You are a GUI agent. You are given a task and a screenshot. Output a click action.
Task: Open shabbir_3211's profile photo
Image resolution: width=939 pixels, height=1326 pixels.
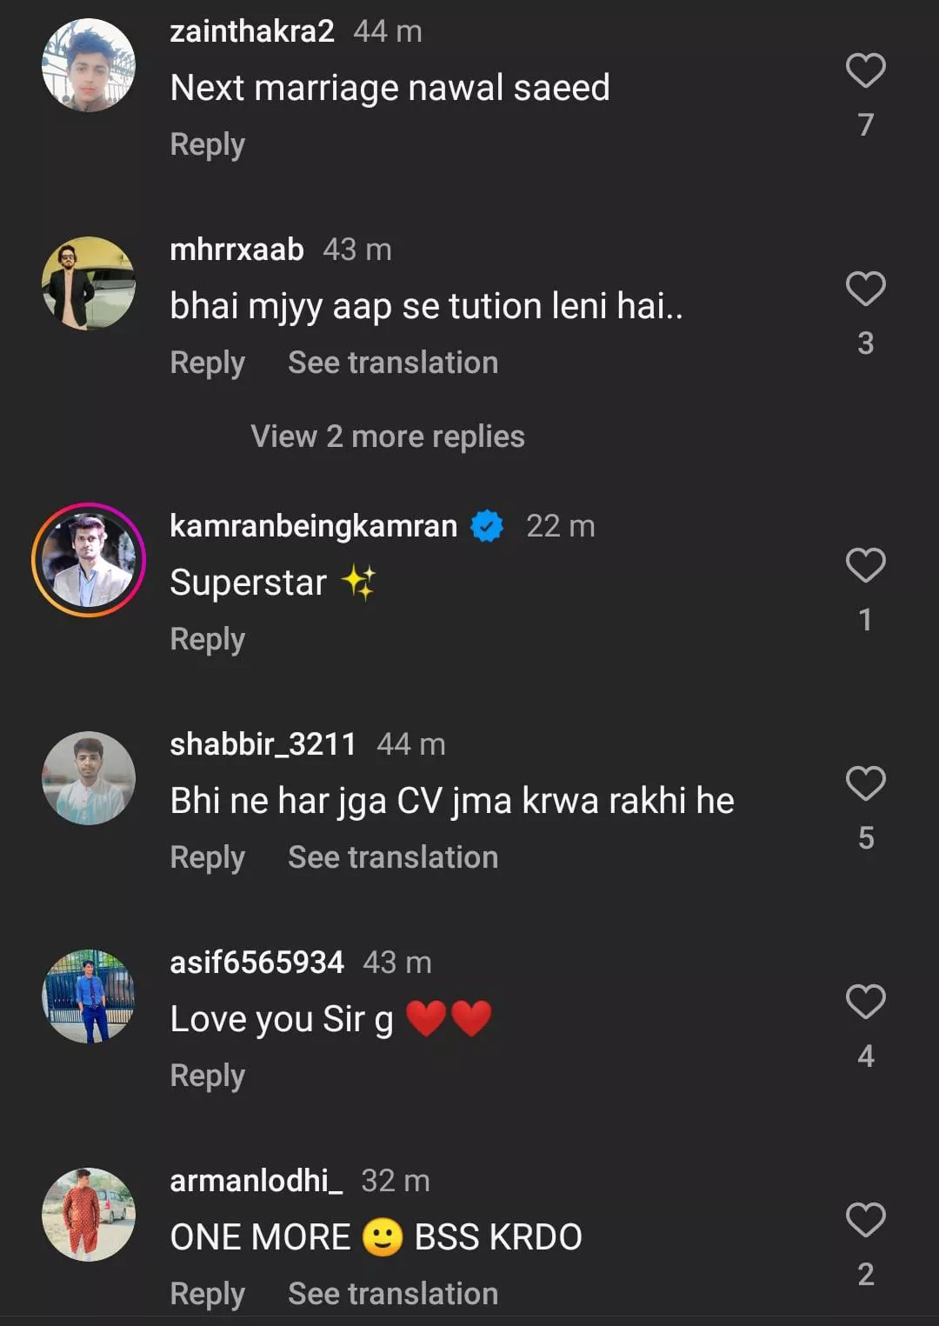(x=89, y=778)
